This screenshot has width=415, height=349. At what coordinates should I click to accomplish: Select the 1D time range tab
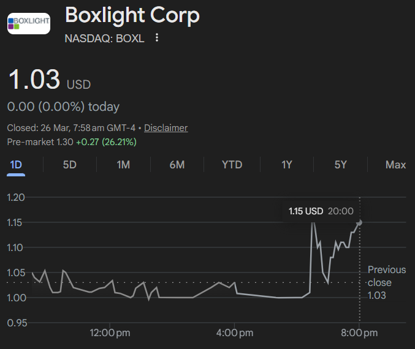tap(16, 165)
